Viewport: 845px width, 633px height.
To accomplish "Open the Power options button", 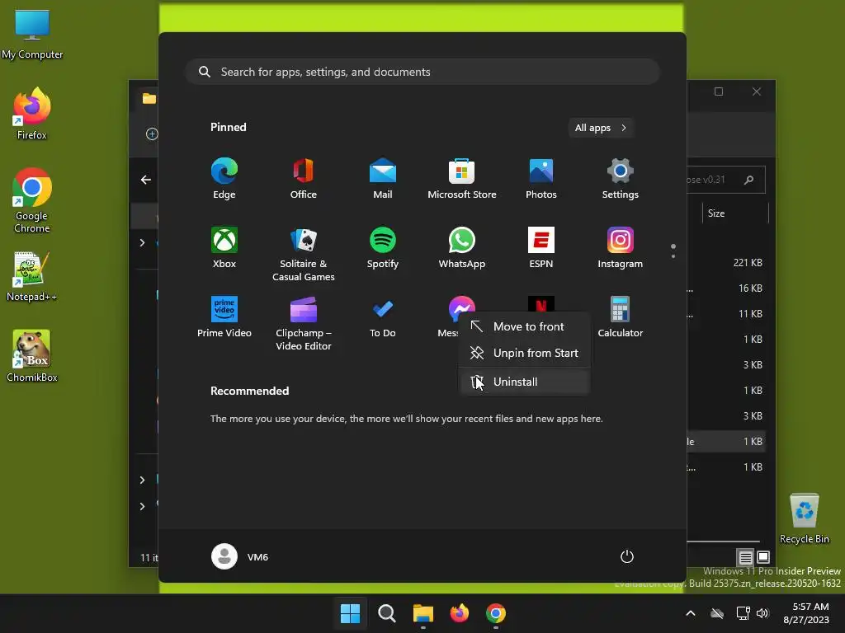I will pos(627,556).
